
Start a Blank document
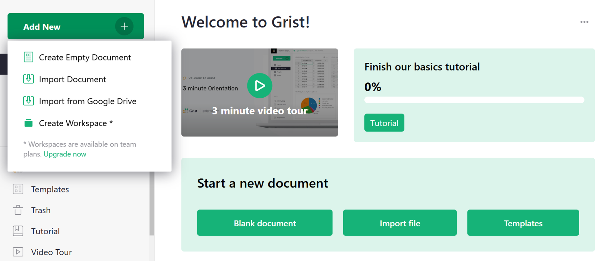click(265, 223)
